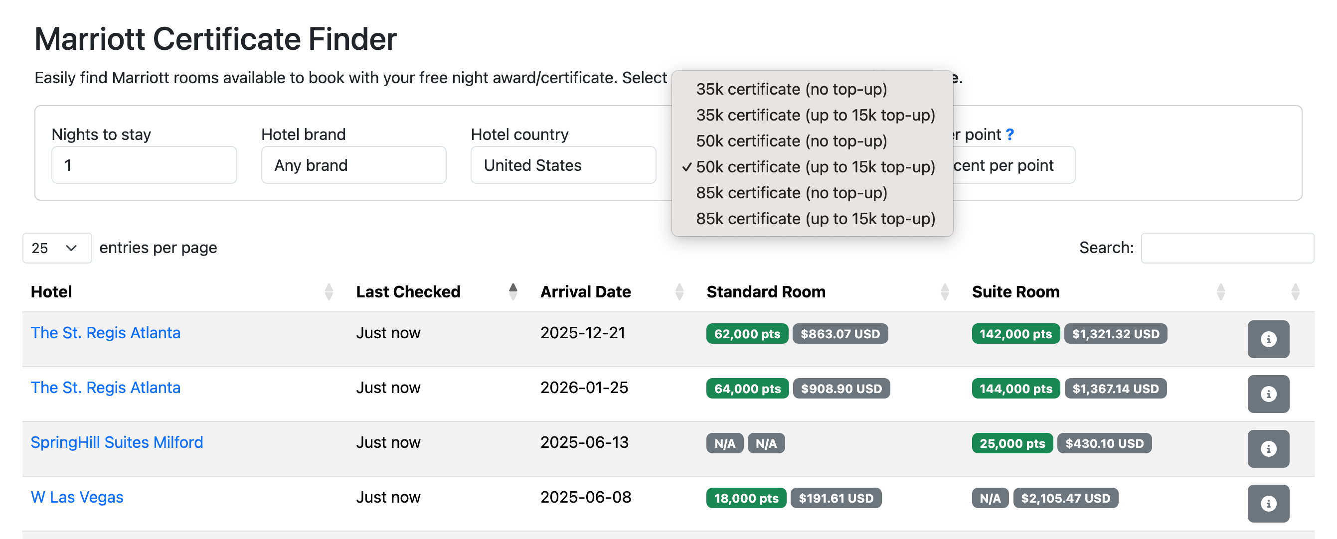Click the 18,000 pts standard room badge
Image resolution: width=1337 pixels, height=539 pixels.
coord(746,498)
